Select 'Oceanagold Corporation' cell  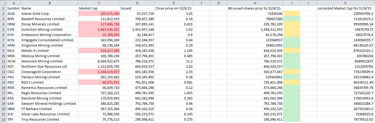[x=49, y=72]
